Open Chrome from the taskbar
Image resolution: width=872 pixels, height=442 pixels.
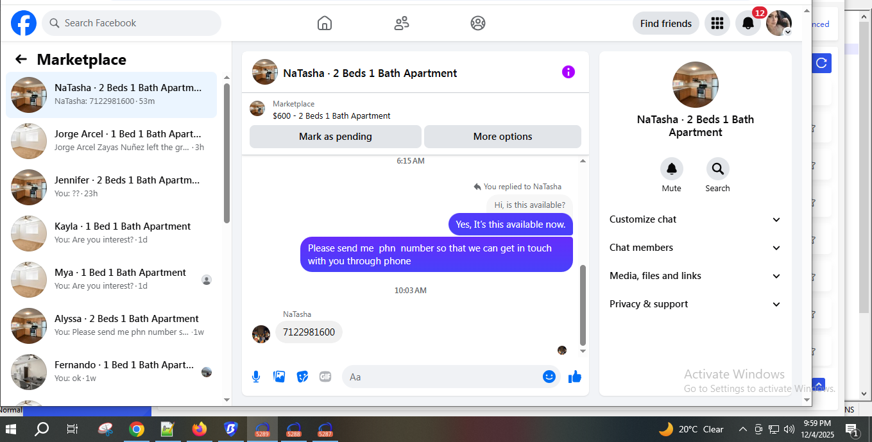coord(136,429)
